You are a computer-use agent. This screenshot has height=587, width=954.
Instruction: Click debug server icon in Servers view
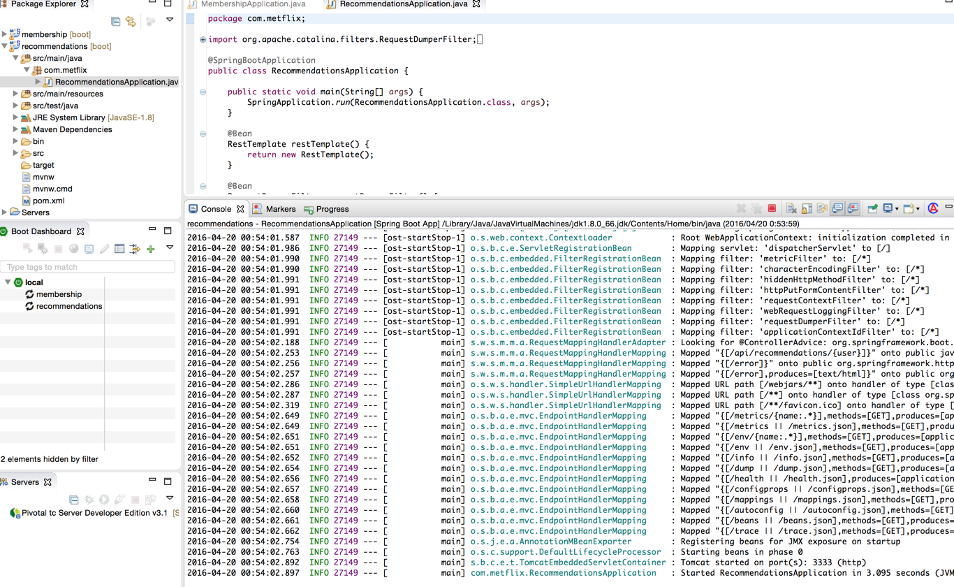tap(89, 500)
